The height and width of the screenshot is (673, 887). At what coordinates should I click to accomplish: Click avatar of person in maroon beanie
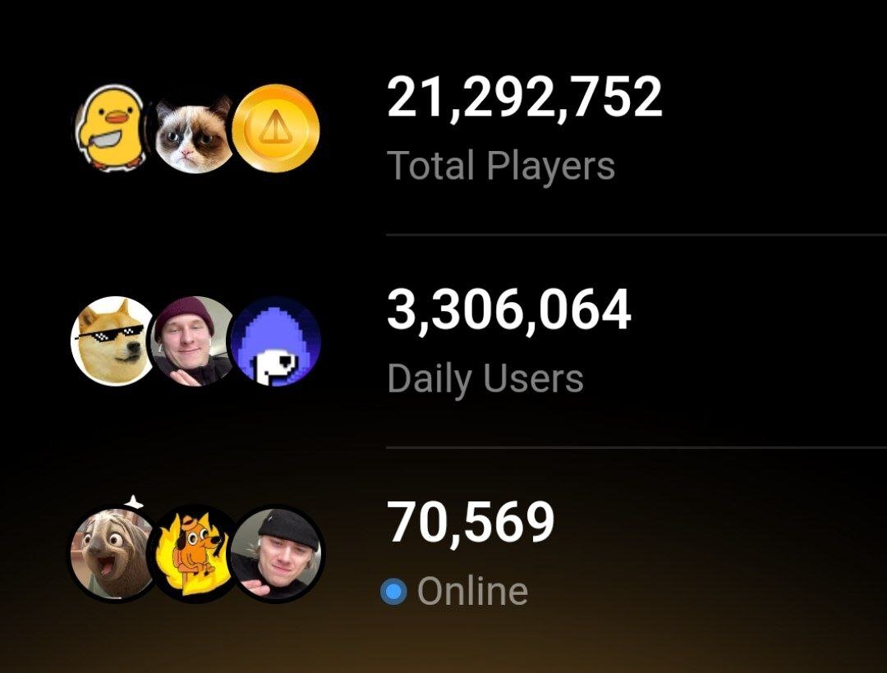(x=192, y=341)
